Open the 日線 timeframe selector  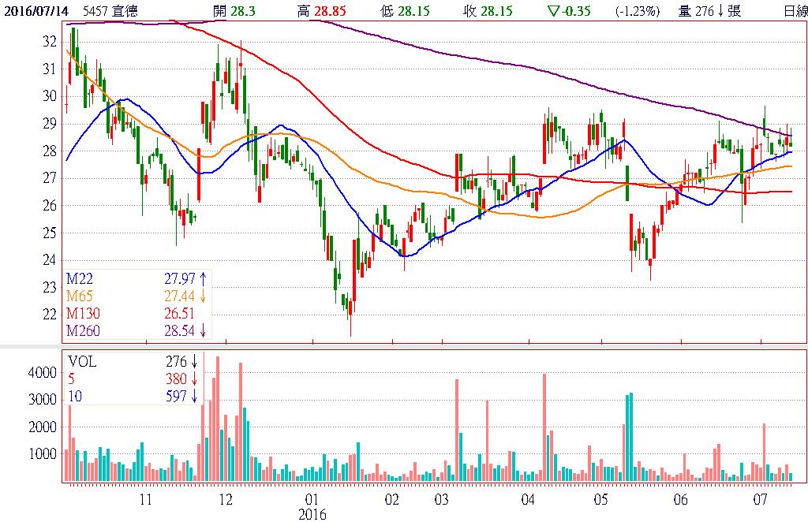[x=795, y=11]
